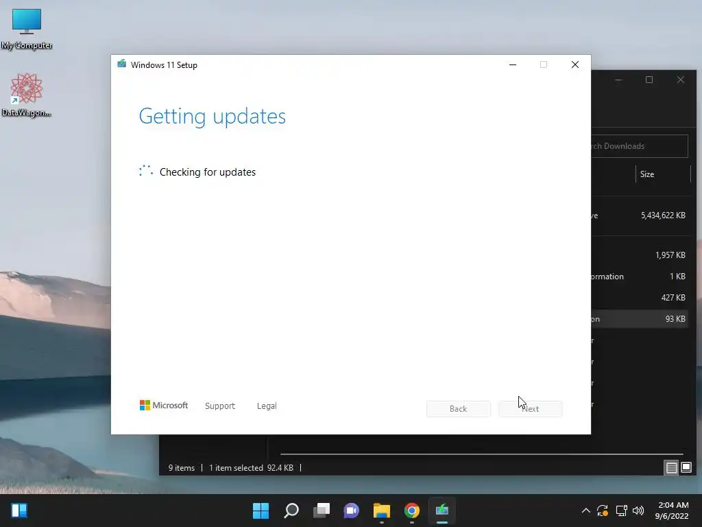Show hidden system tray icons

click(585, 511)
